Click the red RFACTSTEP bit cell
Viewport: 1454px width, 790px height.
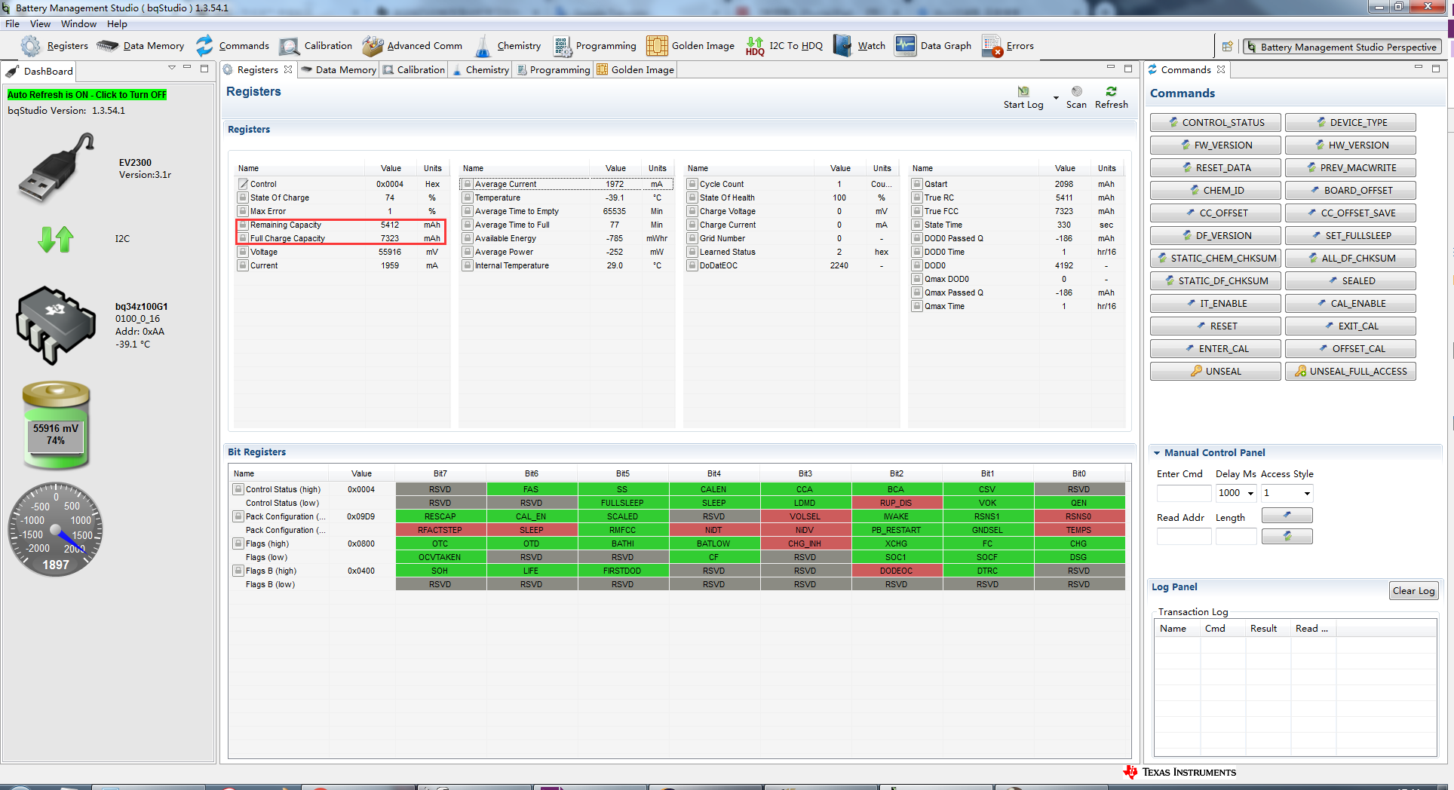440,530
